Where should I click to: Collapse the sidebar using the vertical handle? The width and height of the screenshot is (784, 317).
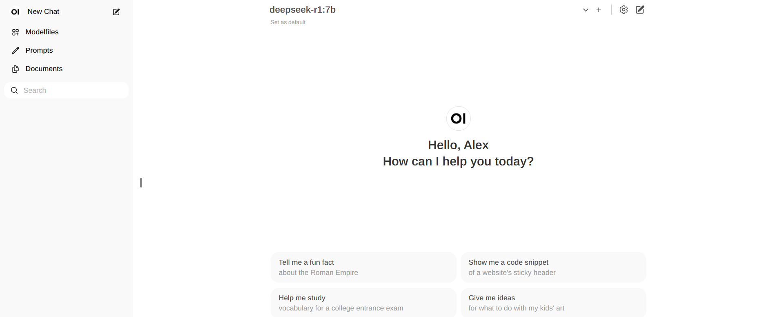pyautogui.click(x=141, y=183)
